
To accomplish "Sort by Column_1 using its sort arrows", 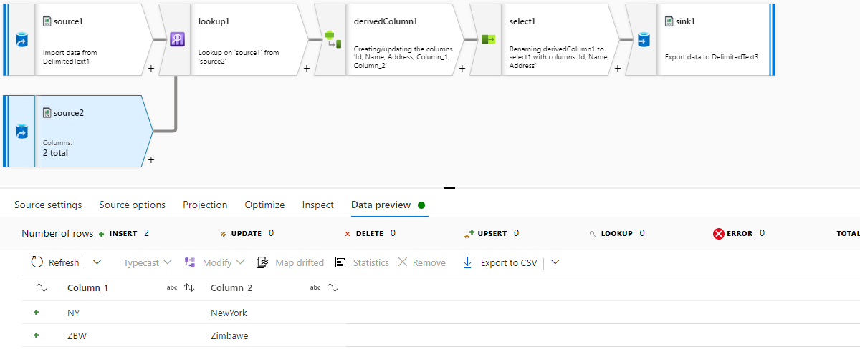I will pos(189,287).
